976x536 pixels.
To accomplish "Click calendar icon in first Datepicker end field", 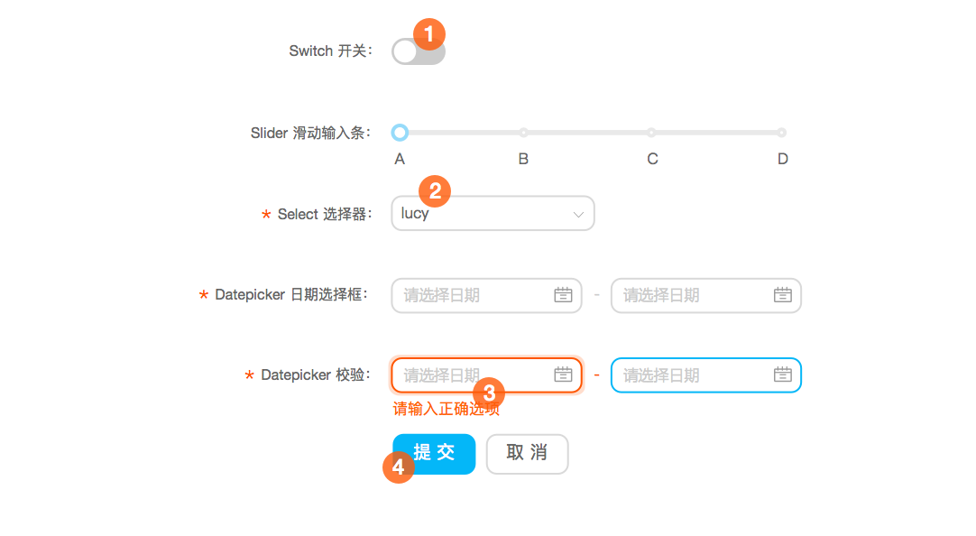I will (782, 295).
